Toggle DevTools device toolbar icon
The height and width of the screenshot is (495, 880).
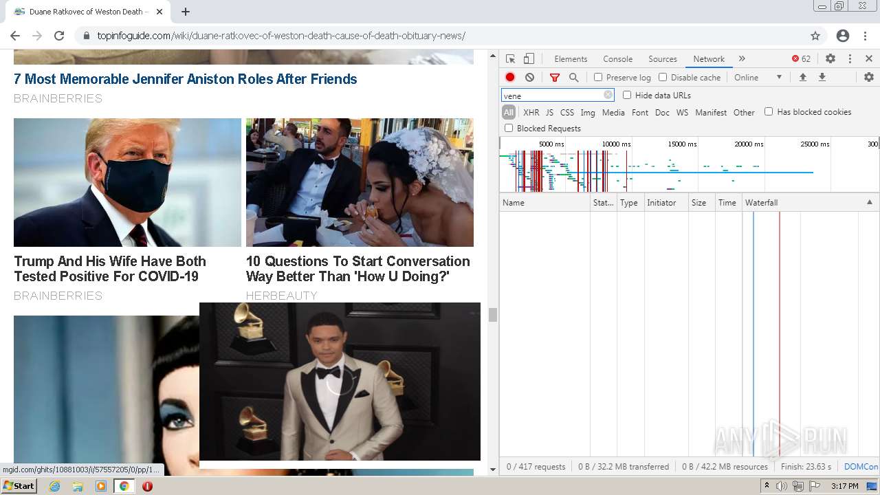pyautogui.click(x=529, y=59)
